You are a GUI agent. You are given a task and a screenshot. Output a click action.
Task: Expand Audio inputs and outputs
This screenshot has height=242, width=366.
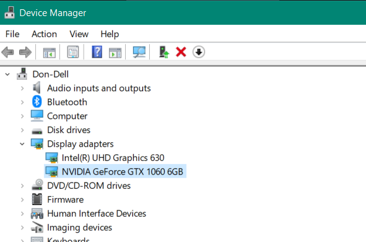pos(22,89)
